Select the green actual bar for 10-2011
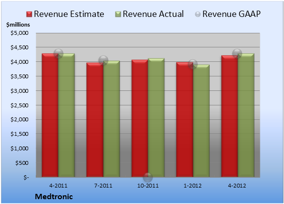The height and width of the screenshot is (204, 284). tap(156, 117)
